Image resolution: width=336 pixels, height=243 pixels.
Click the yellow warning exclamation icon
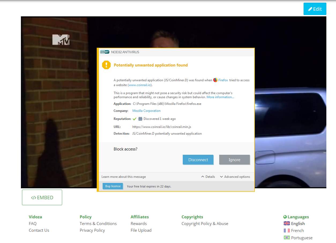(106, 65)
